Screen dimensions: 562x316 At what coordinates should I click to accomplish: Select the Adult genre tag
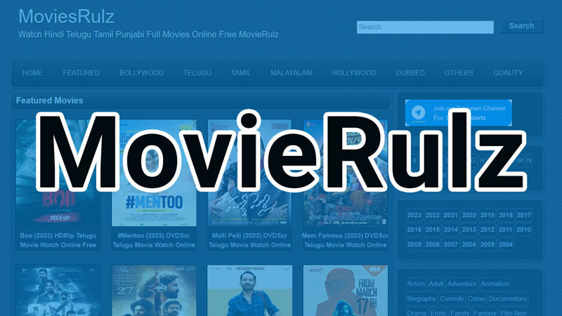pyautogui.click(x=436, y=284)
